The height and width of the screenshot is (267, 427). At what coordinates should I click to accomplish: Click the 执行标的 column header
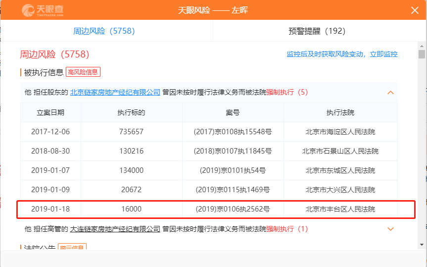click(131, 112)
